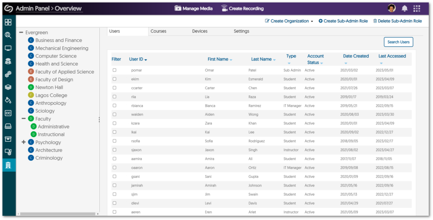Click the Create Recording broadcast icon
The height and width of the screenshot is (220, 433).
click(x=224, y=8)
